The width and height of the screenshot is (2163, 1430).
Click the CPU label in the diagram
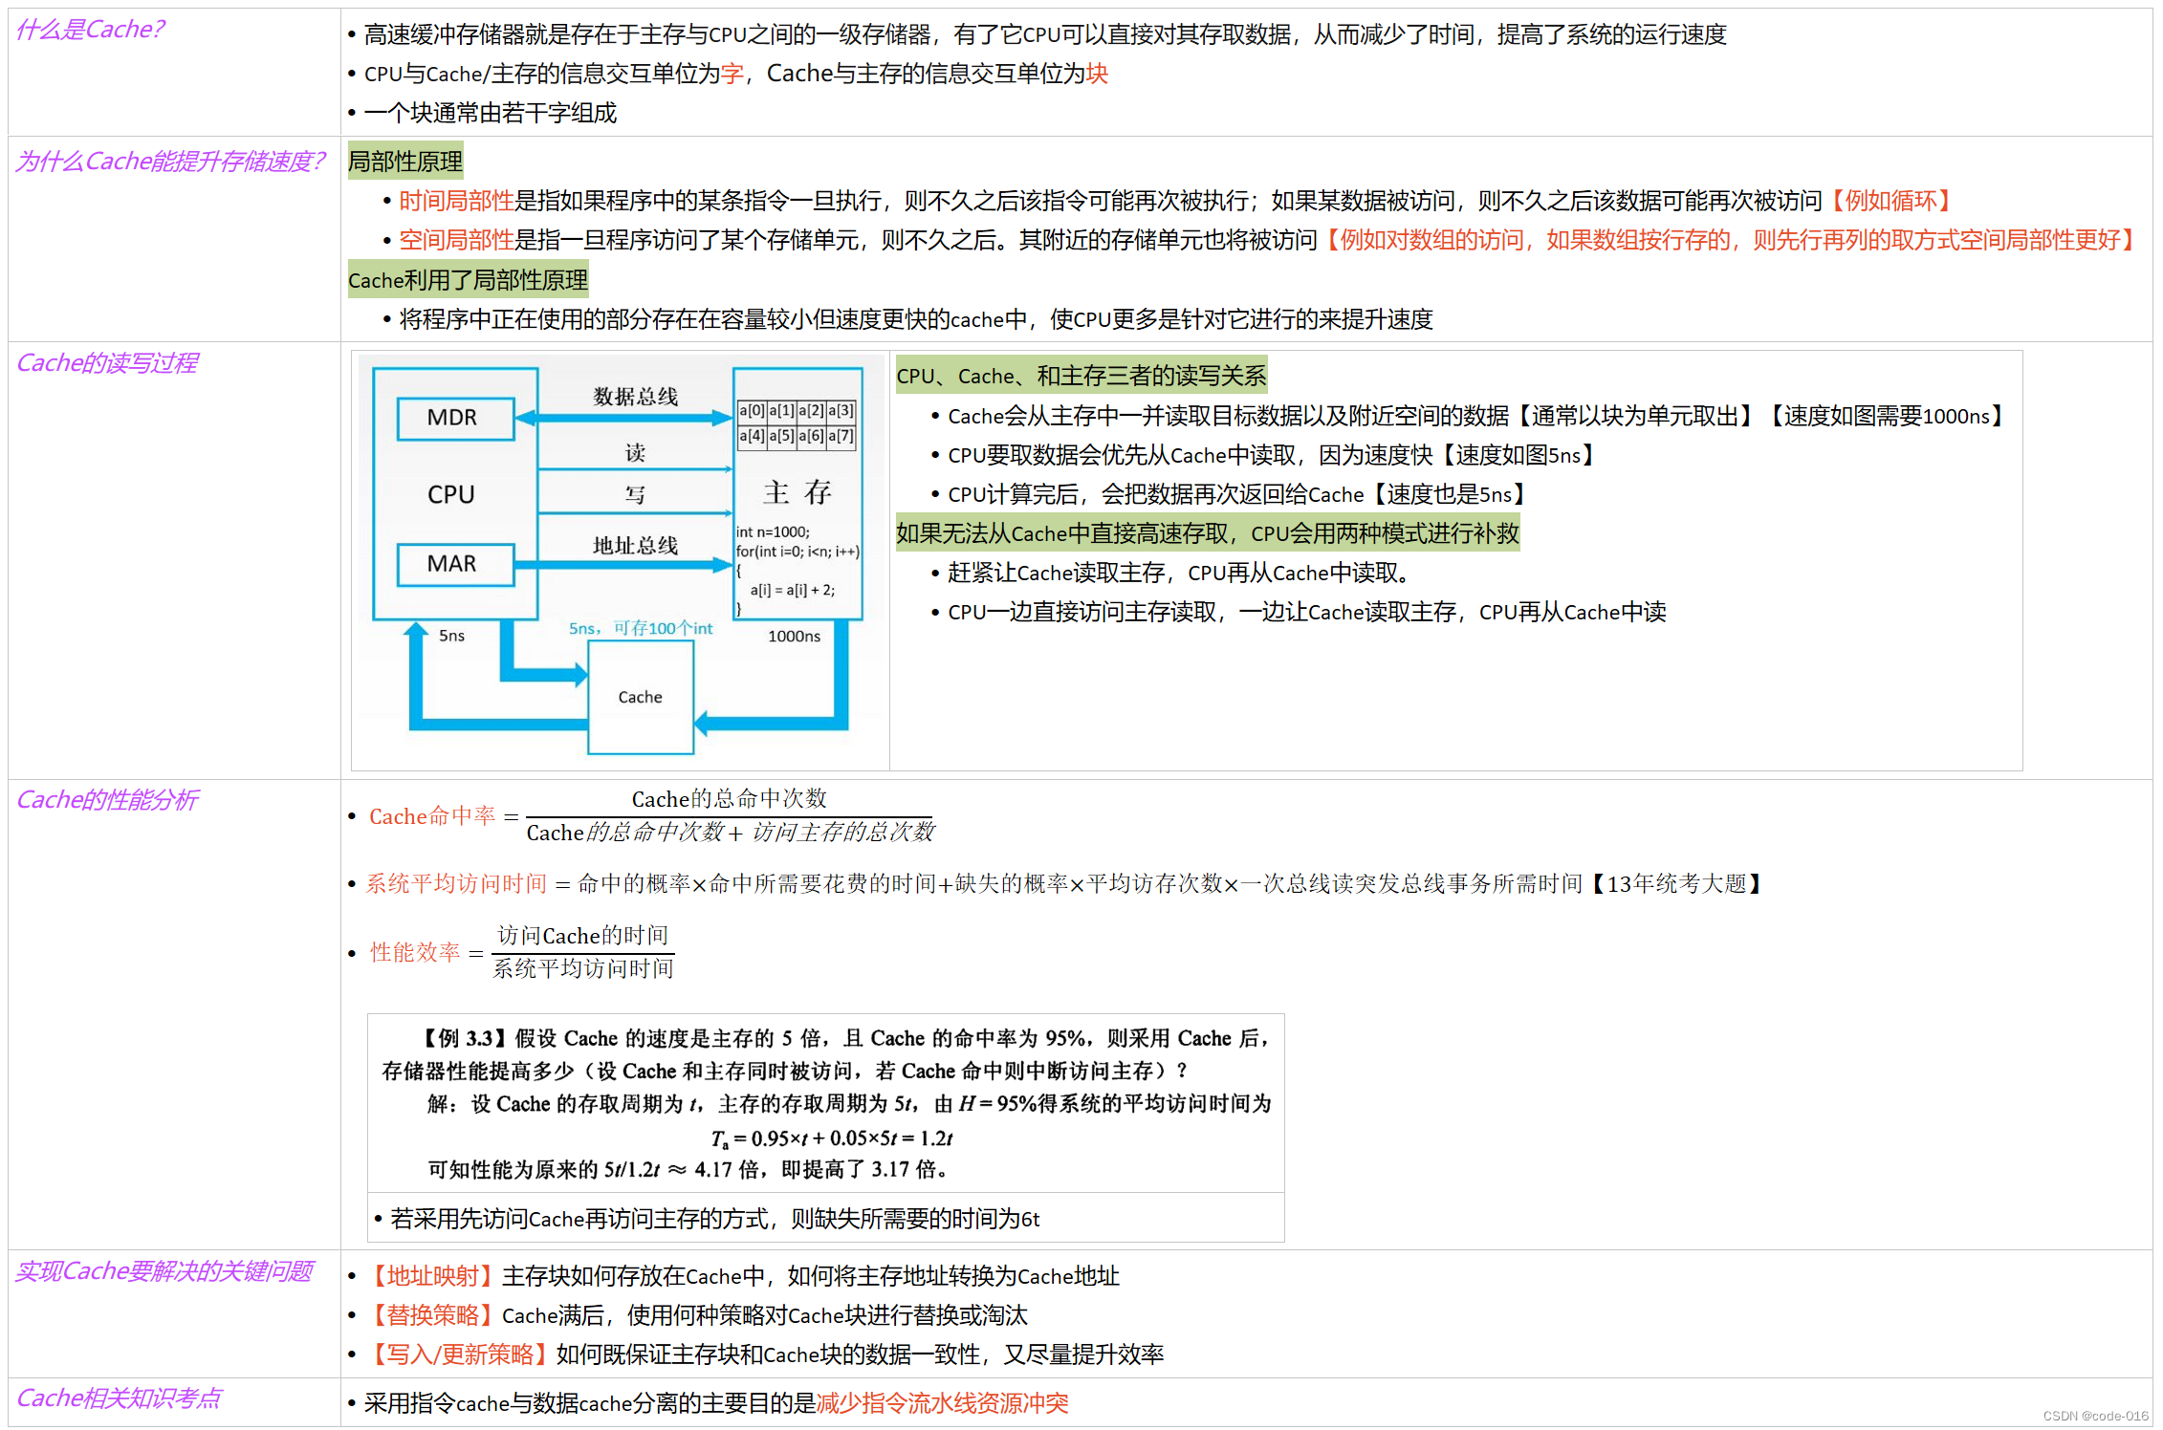click(x=450, y=494)
